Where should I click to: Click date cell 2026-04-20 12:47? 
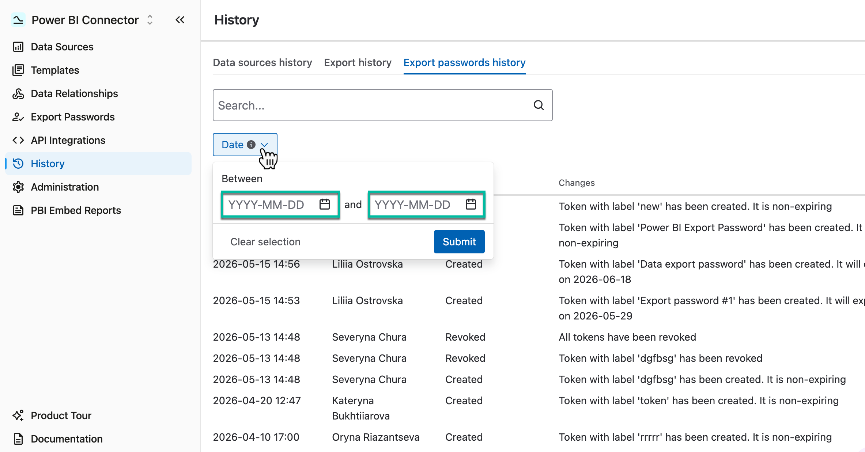[257, 401]
